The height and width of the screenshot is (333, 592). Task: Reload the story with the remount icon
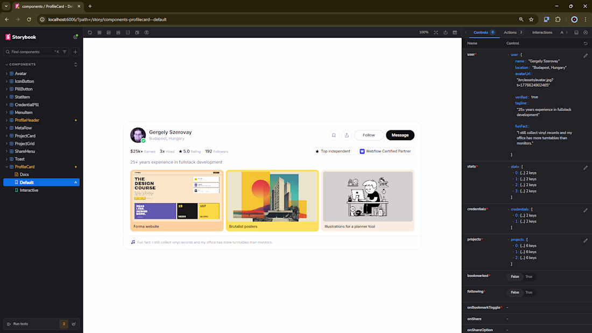pos(90,32)
